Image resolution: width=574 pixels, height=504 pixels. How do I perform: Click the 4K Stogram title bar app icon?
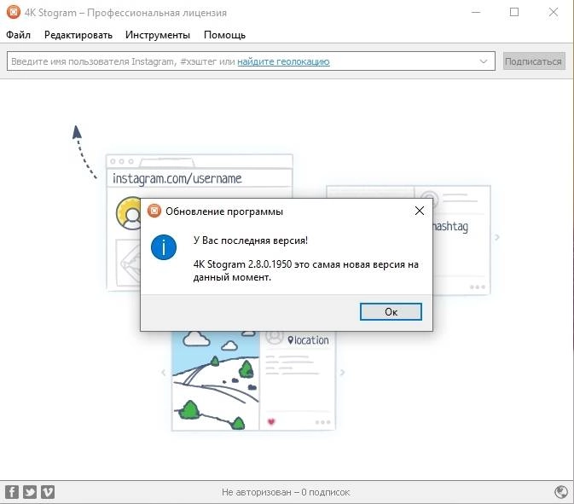click(x=14, y=12)
